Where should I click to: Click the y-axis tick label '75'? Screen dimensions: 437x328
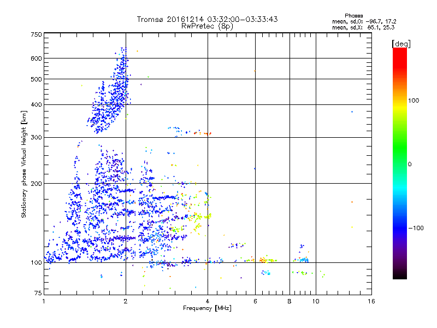point(38,293)
